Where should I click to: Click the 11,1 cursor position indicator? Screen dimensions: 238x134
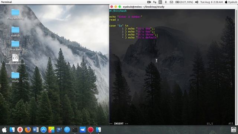[x=210, y=124]
